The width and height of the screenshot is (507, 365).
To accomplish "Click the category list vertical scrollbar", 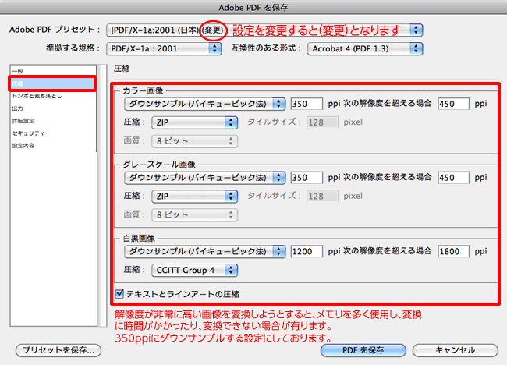I will tap(102, 196).
